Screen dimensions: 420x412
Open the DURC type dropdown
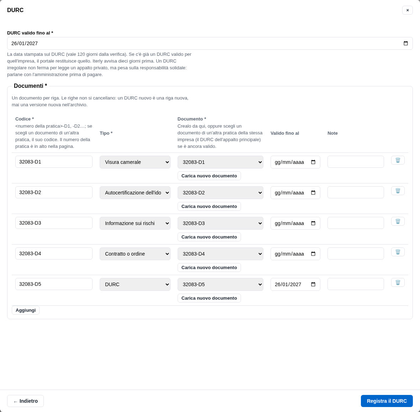[135, 284]
